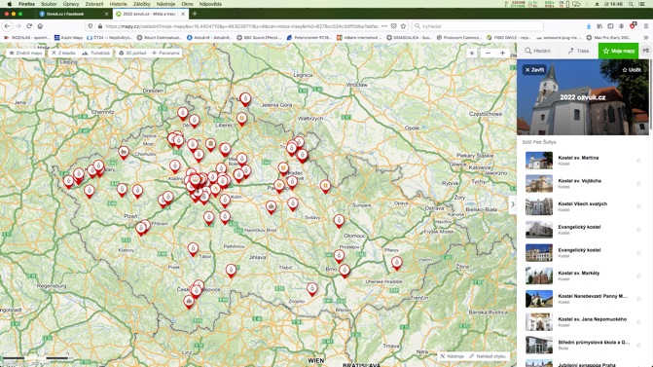Open the Firefox library icon
The width and height of the screenshot is (653, 367).
599,26
